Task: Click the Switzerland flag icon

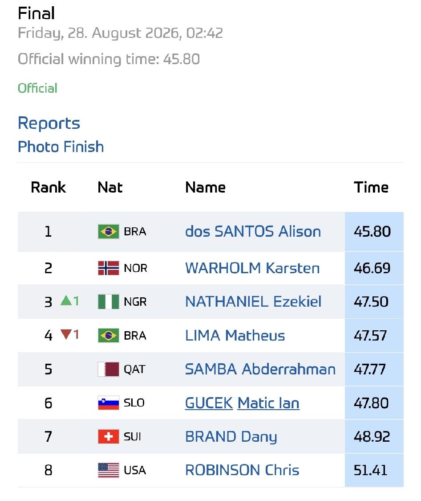Action: point(109,436)
